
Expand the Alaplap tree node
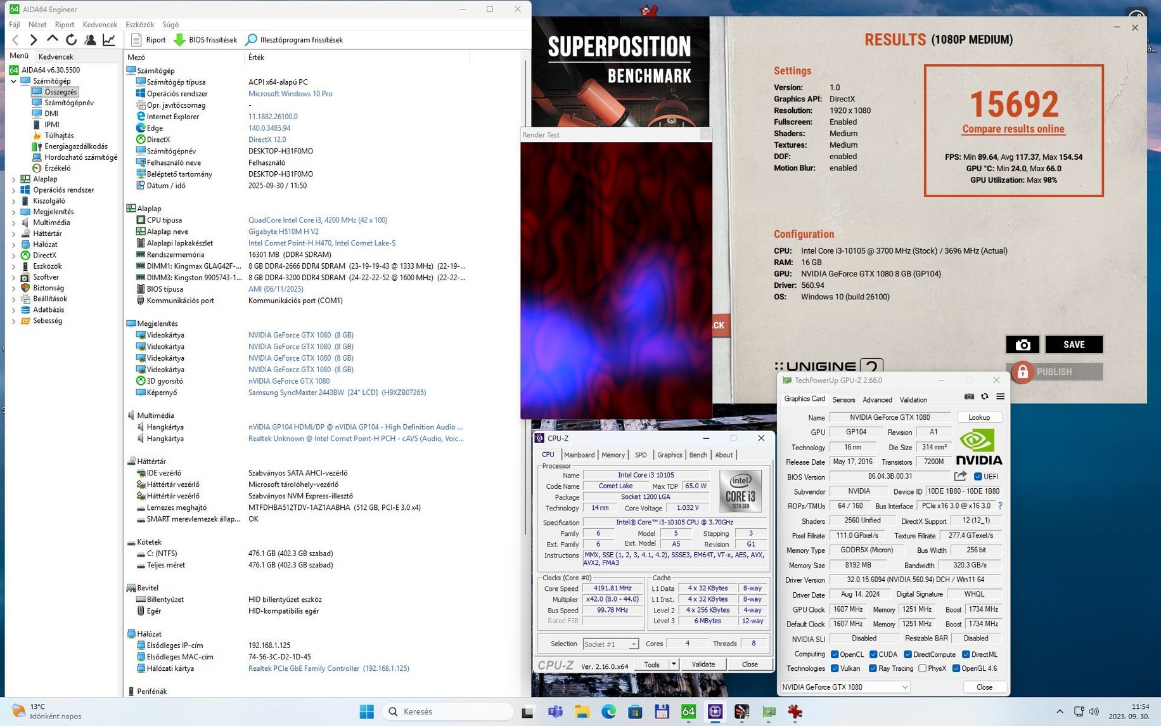pyautogui.click(x=14, y=179)
